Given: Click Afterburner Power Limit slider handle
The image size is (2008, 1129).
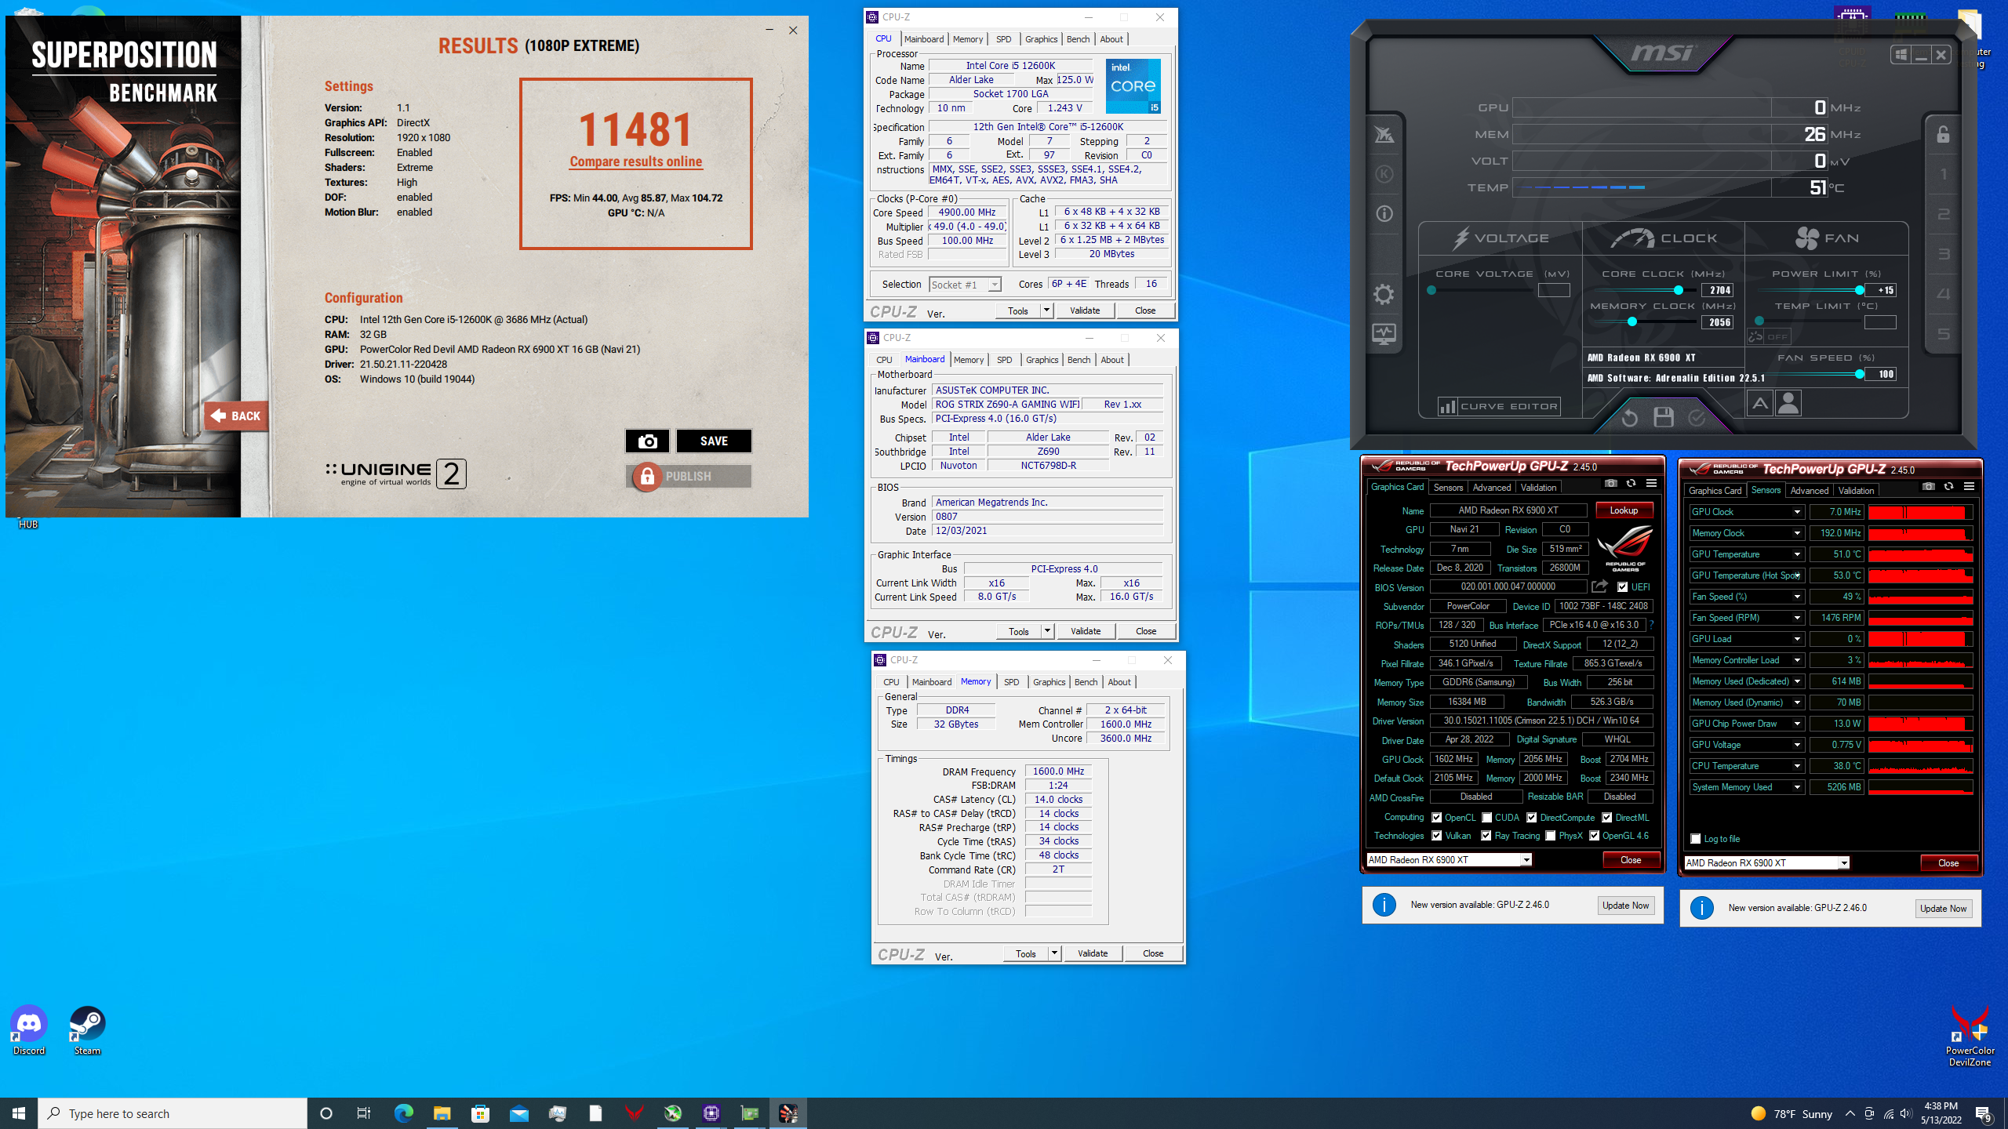Looking at the screenshot, I should pos(1859,290).
